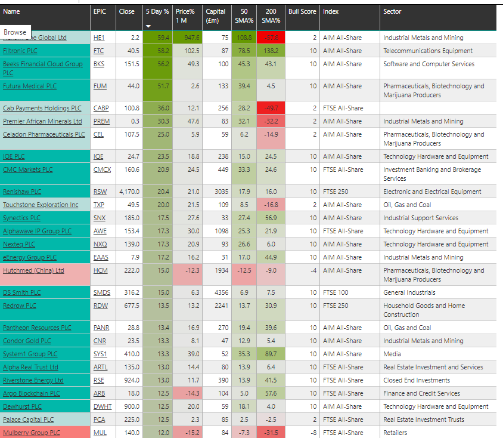Sort by Index column header
Image resolution: width=503 pixels, height=438 pixels.
click(331, 11)
